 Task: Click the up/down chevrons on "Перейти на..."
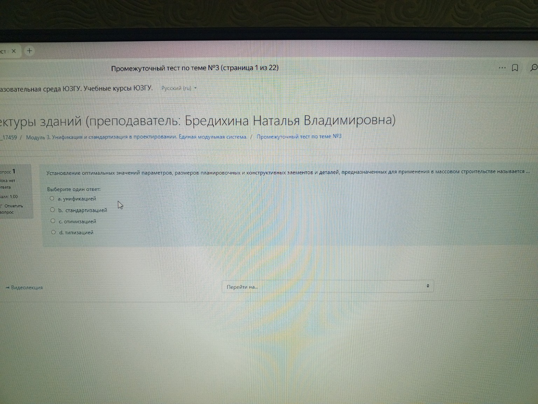click(428, 286)
